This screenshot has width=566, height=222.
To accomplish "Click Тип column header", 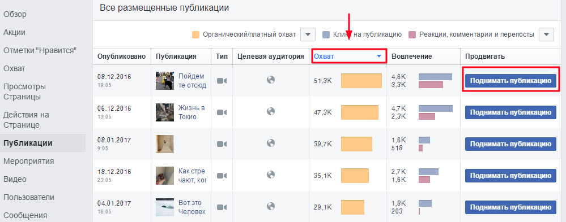I will click(x=222, y=56).
